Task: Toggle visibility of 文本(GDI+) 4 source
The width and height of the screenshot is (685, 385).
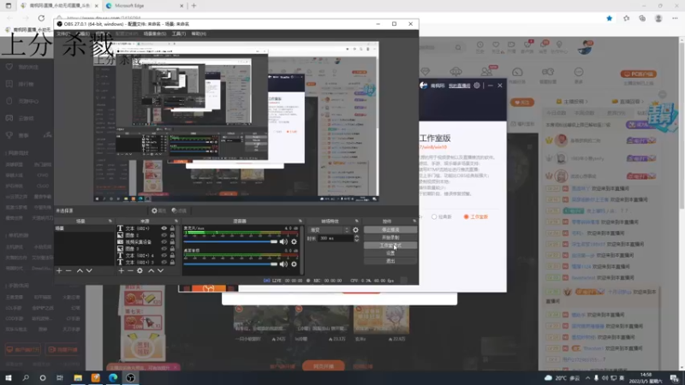Action: (x=164, y=255)
